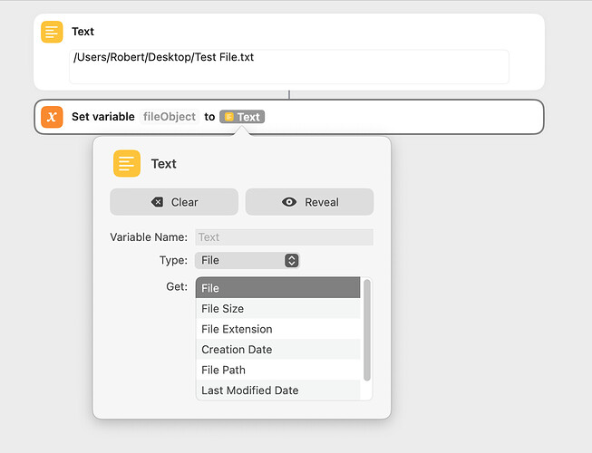Click the yellow Text action icon at top
592x453 pixels.
(x=52, y=32)
